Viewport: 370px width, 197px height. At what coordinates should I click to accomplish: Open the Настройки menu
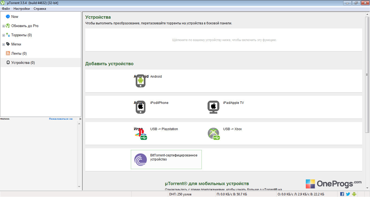pyautogui.click(x=22, y=9)
